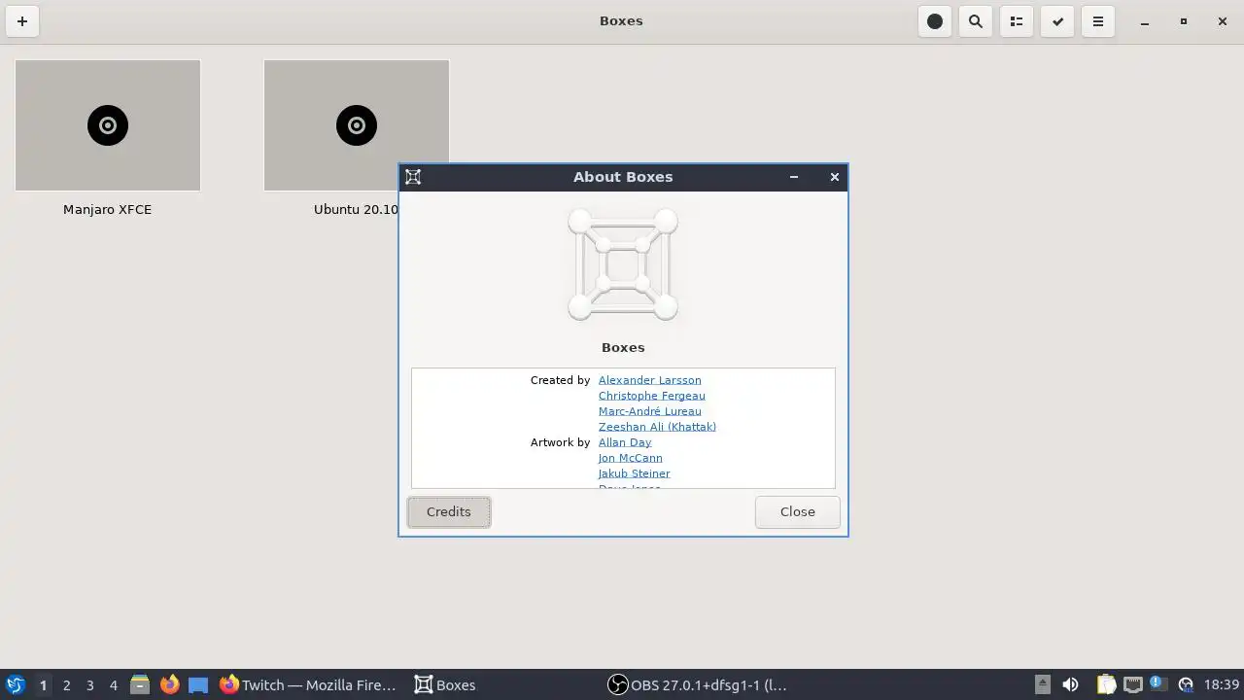Viewport: 1244px width, 700px height.
Task: Switch to workspace 1
Action: pos(43,685)
